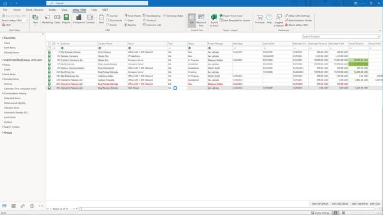The width and height of the screenshot is (383, 215).
Task: Open the eWay-CRM HUB
Action: click(7, 25)
